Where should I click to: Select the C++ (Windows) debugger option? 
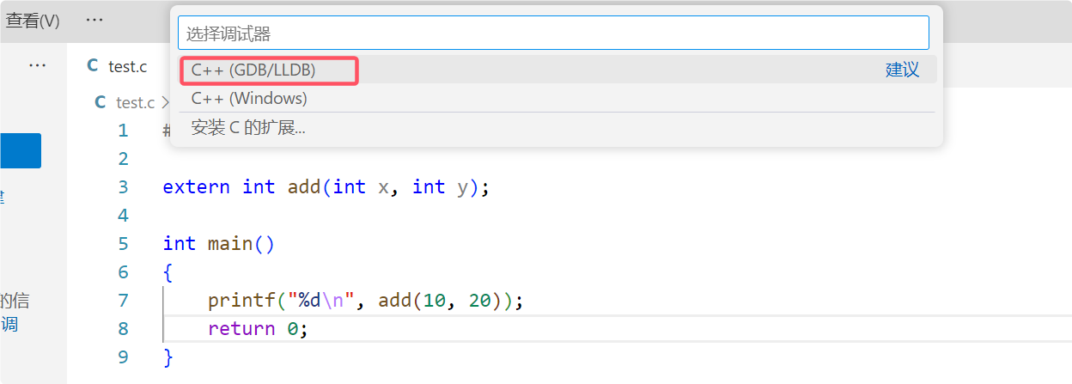[x=557, y=98]
